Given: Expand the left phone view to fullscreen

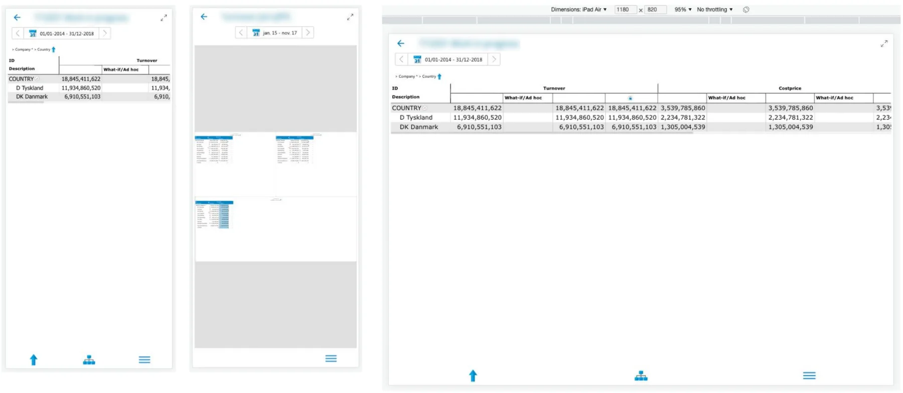Looking at the screenshot, I should [164, 18].
